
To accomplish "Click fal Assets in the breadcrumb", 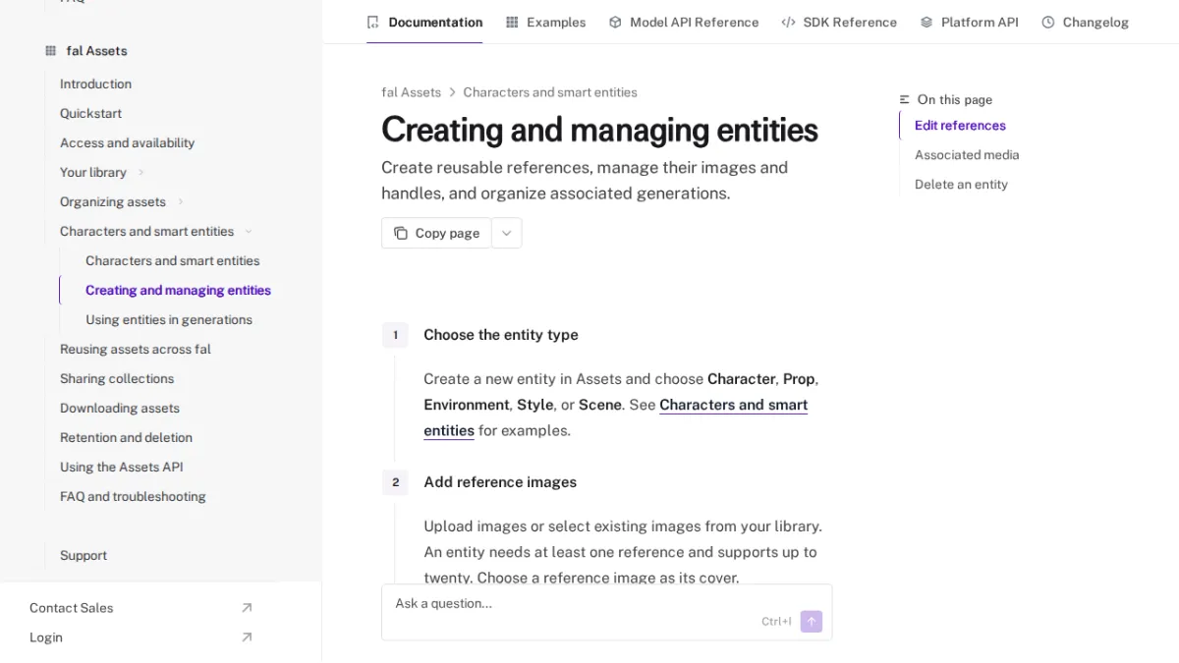I will point(411,92).
